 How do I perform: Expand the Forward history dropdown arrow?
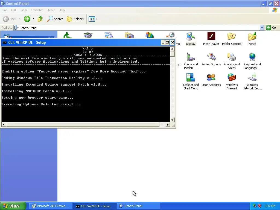click(x=33, y=19)
